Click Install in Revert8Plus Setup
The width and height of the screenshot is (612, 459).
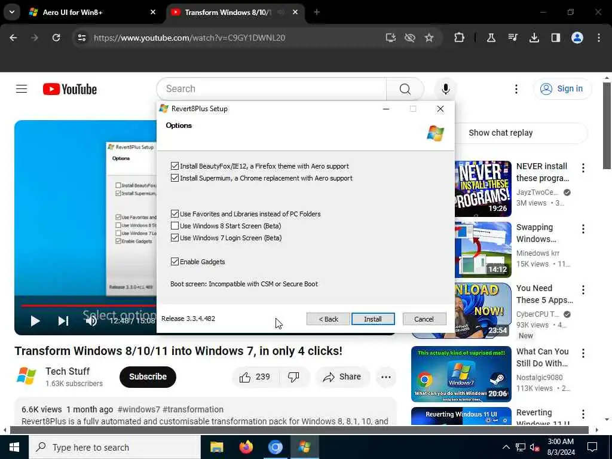(373, 319)
